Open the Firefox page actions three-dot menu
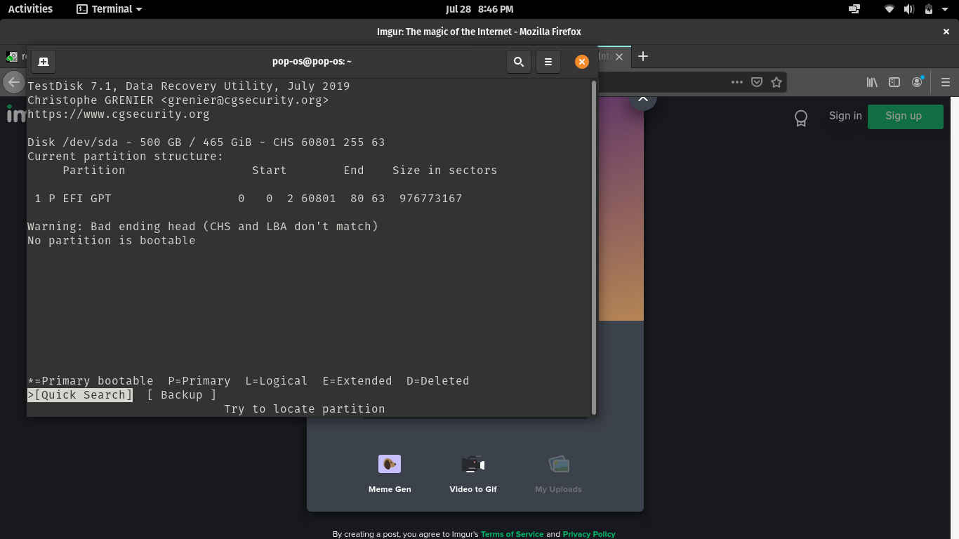The height and width of the screenshot is (539, 959). (736, 82)
